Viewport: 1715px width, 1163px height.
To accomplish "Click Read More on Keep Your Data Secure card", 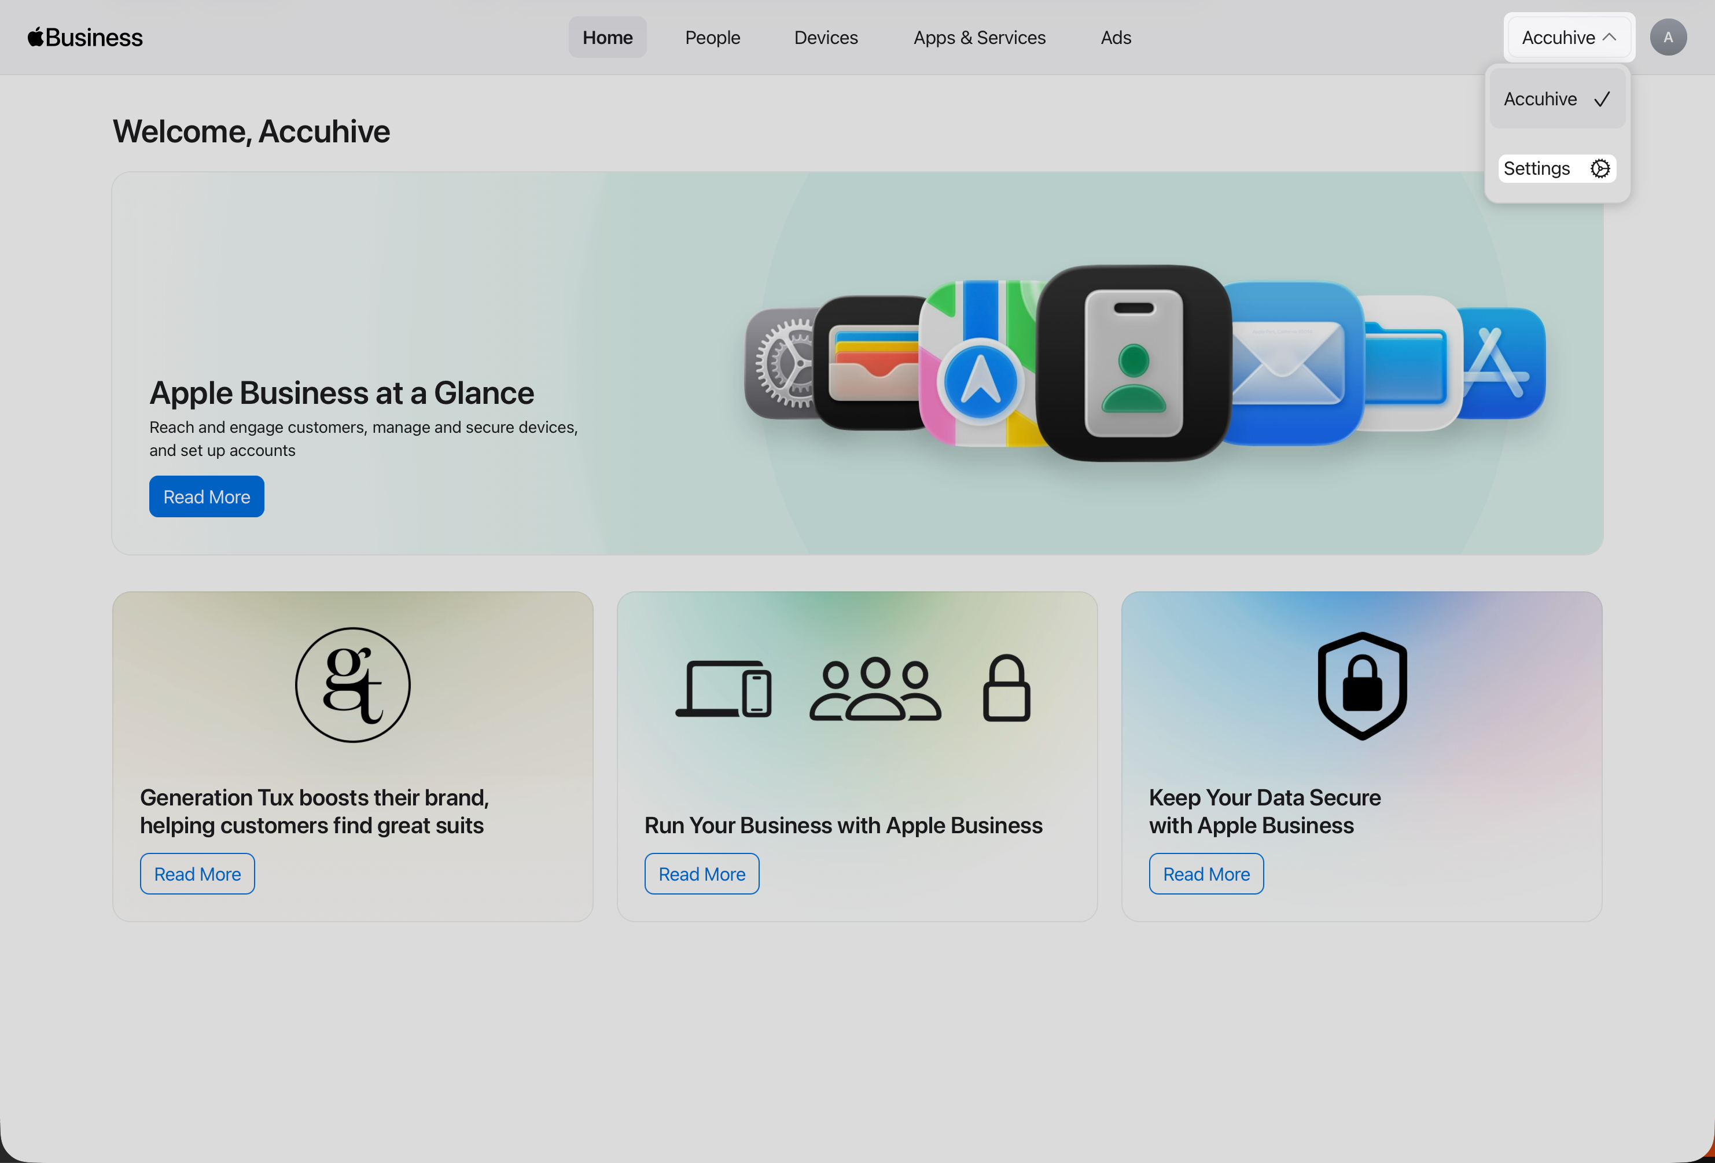I will [x=1206, y=874].
